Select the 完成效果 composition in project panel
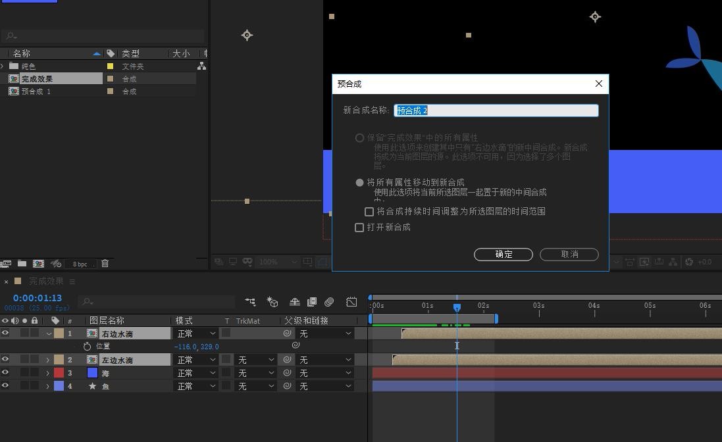722x442 pixels. (x=37, y=79)
